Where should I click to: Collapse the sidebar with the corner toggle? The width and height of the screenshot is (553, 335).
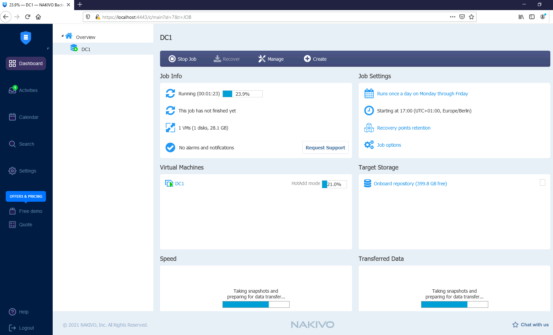pos(48,49)
